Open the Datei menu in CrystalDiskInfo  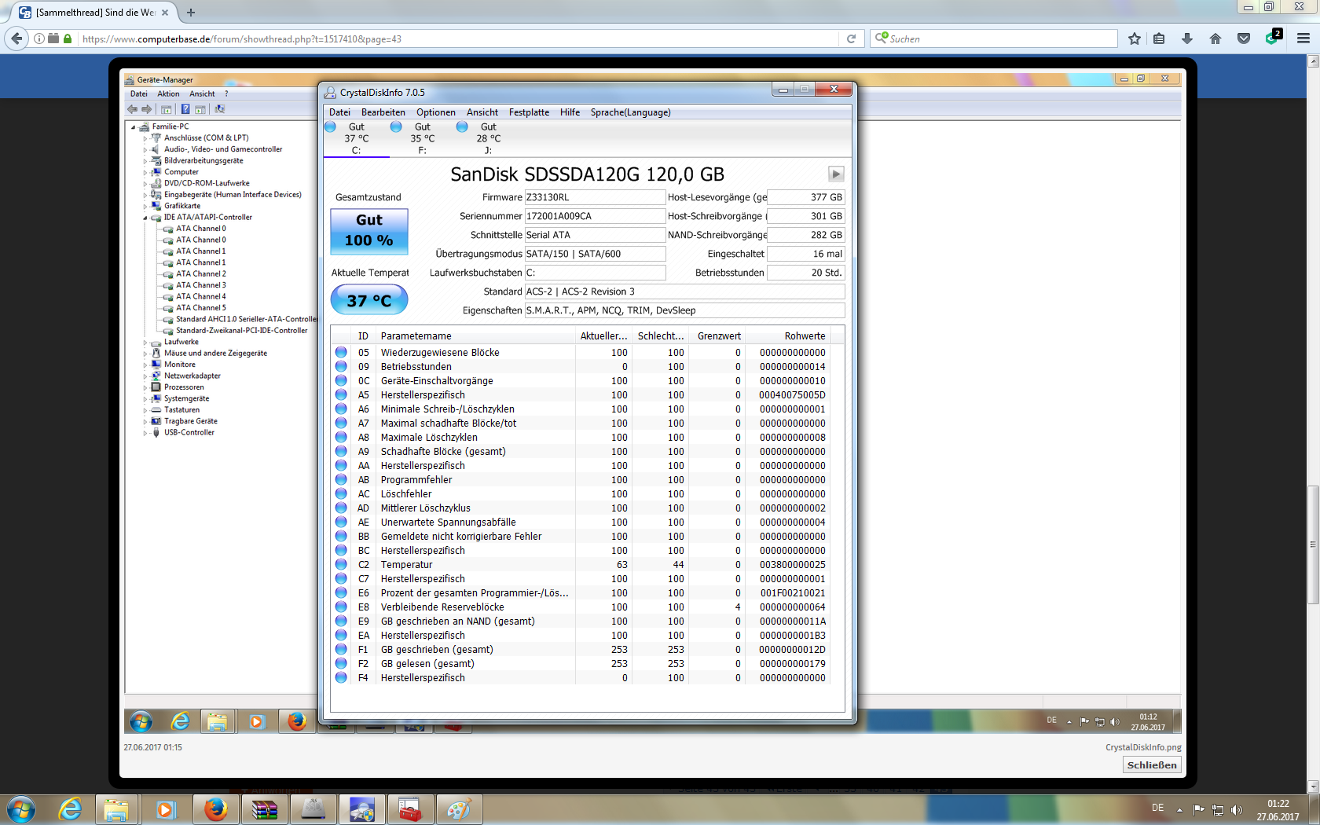tap(339, 112)
